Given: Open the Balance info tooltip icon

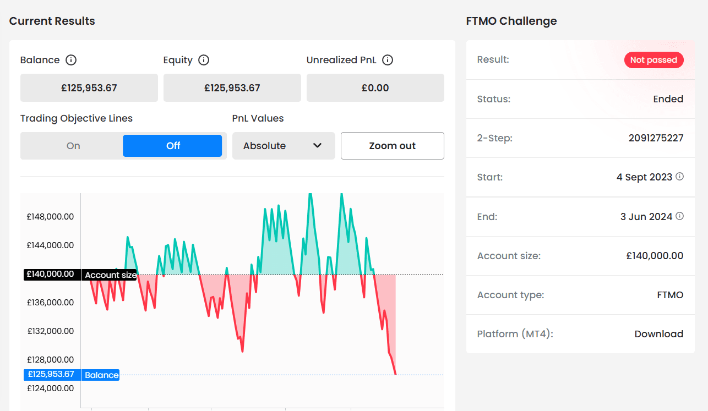Looking at the screenshot, I should (70, 60).
